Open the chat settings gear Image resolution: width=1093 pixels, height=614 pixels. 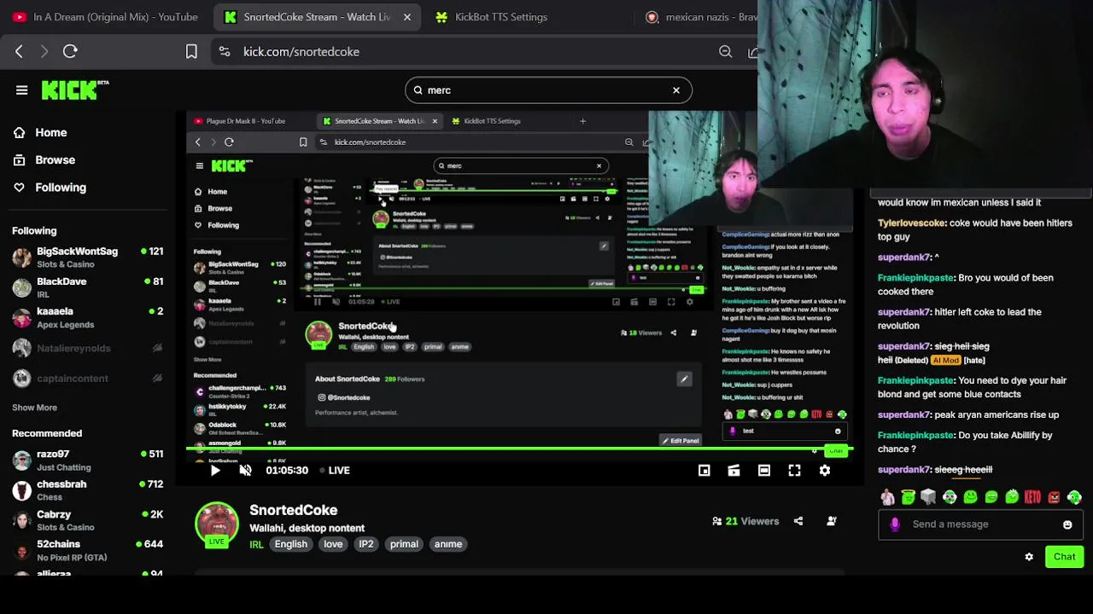[1029, 557]
